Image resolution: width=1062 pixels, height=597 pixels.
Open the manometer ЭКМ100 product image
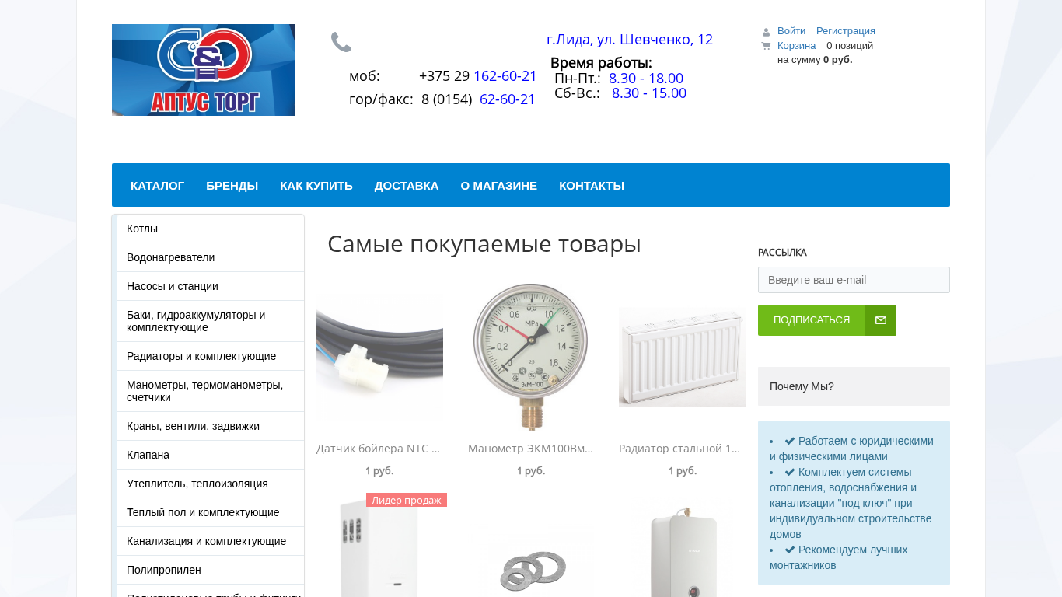pyautogui.click(x=531, y=355)
